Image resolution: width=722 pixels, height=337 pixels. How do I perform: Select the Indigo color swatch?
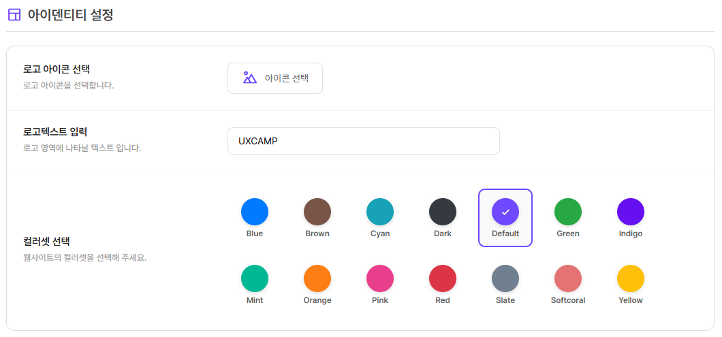tap(631, 212)
